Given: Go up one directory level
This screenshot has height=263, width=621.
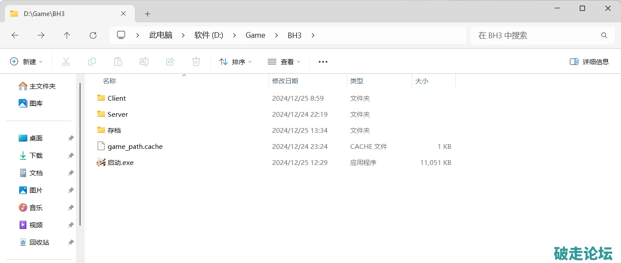Looking at the screenshot, I should point(67,36).
